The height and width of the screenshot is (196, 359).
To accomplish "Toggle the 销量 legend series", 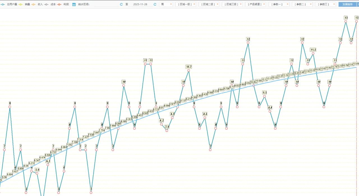I will click(27, 4).
